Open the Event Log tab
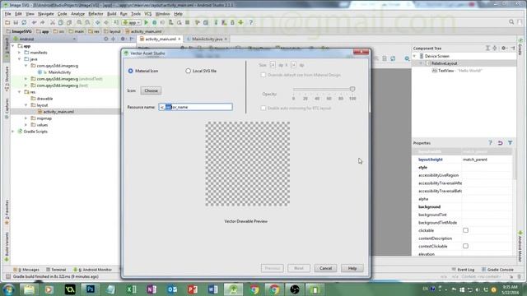 point(463,270)
